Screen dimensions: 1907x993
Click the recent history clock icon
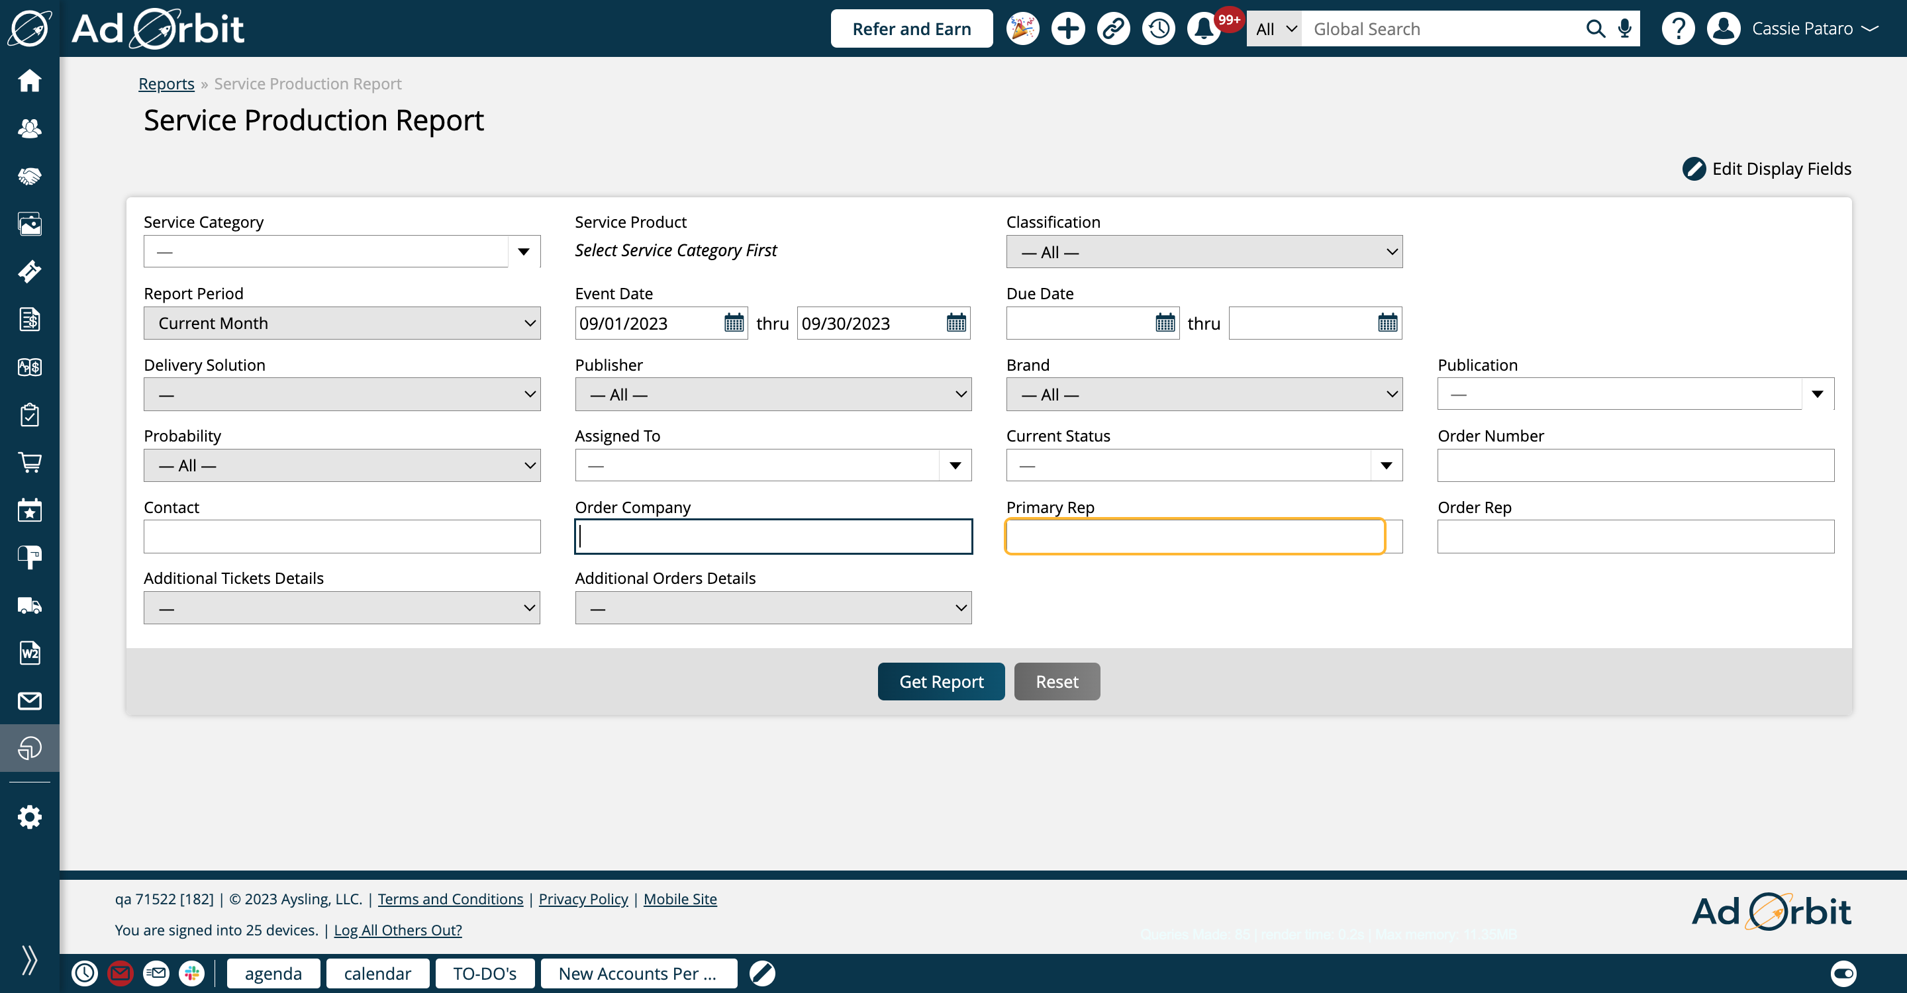tap(1158, 29)
